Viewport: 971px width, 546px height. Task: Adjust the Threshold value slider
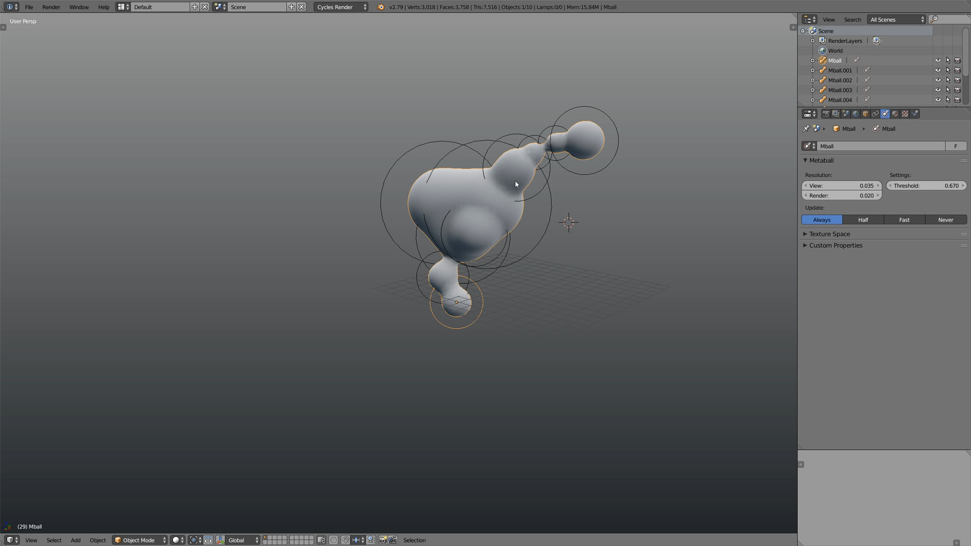926,186
